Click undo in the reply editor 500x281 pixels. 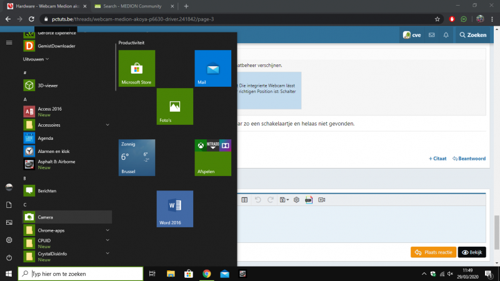coord(258,200)
